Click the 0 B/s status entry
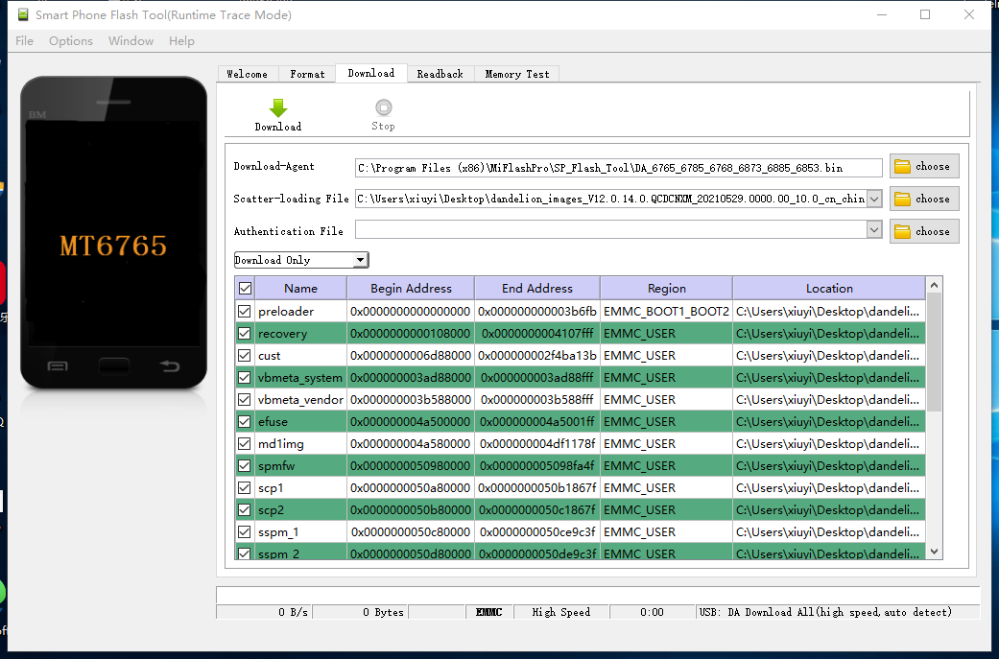The image size is (999, 659). (265, 612)
